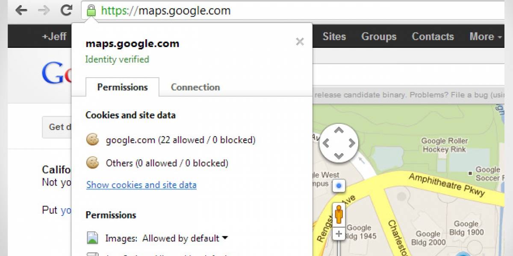
Task: Click the browser back arrow
Action: 21,11
